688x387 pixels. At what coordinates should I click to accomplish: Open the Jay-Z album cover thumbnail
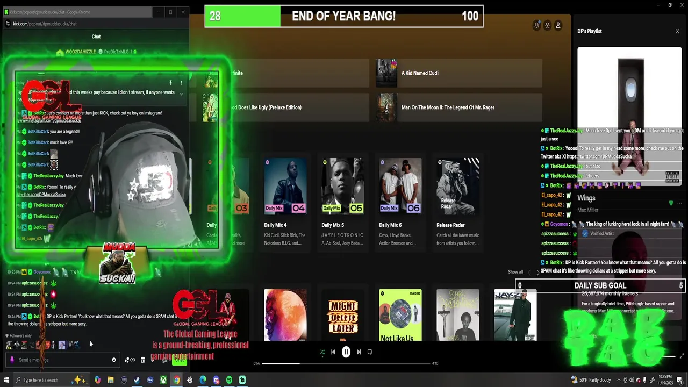click(x=515, y=315)
